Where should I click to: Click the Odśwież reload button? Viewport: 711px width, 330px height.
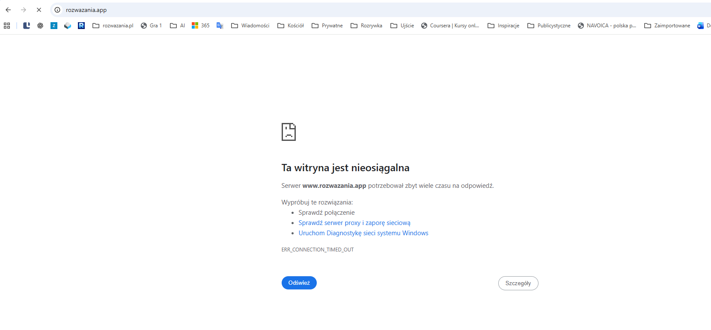[299, 283]
